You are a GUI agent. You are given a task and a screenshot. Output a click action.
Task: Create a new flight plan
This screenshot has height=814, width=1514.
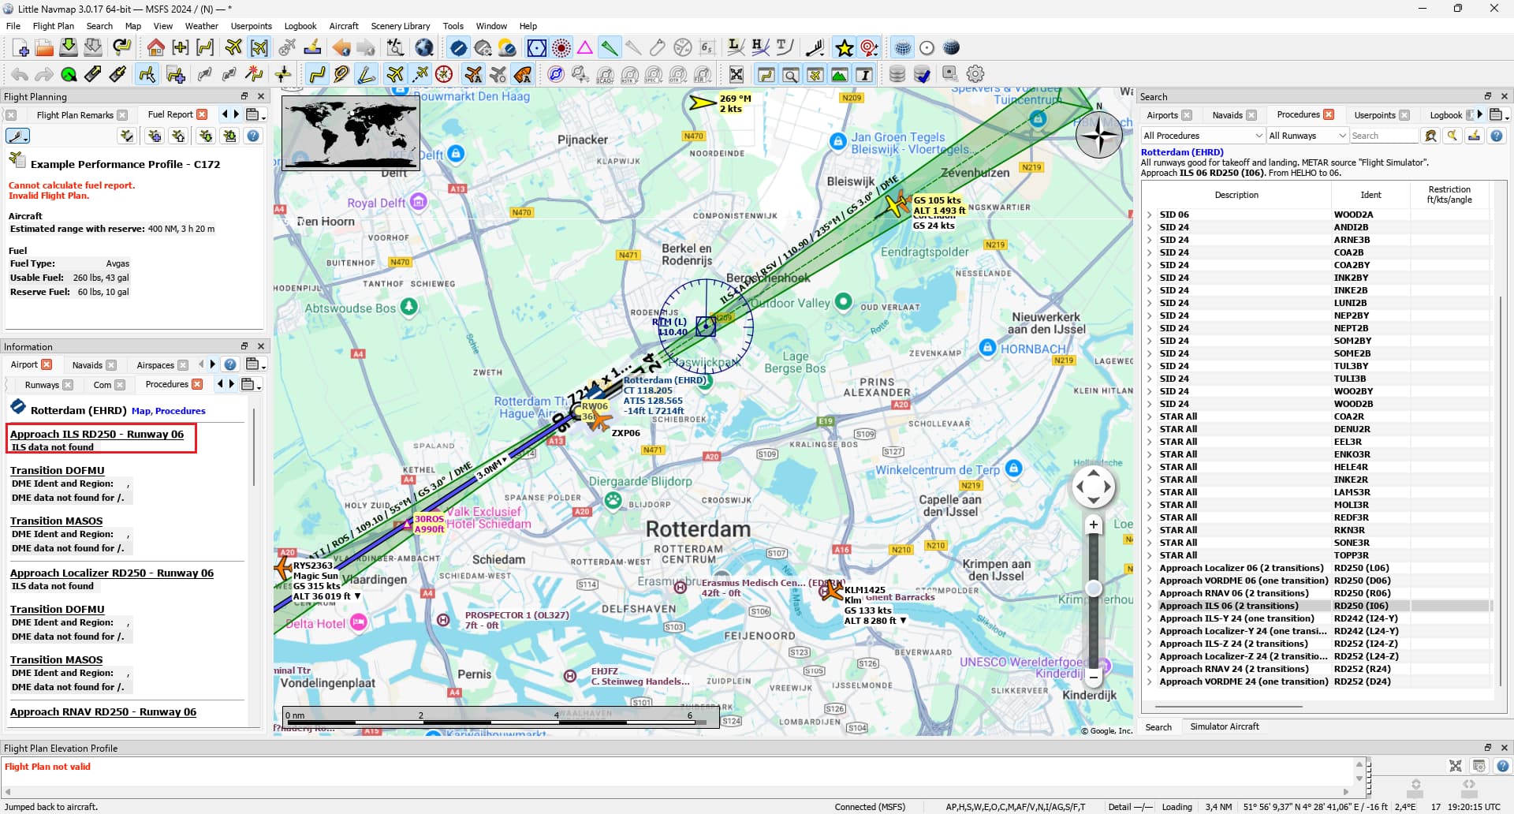21,48
